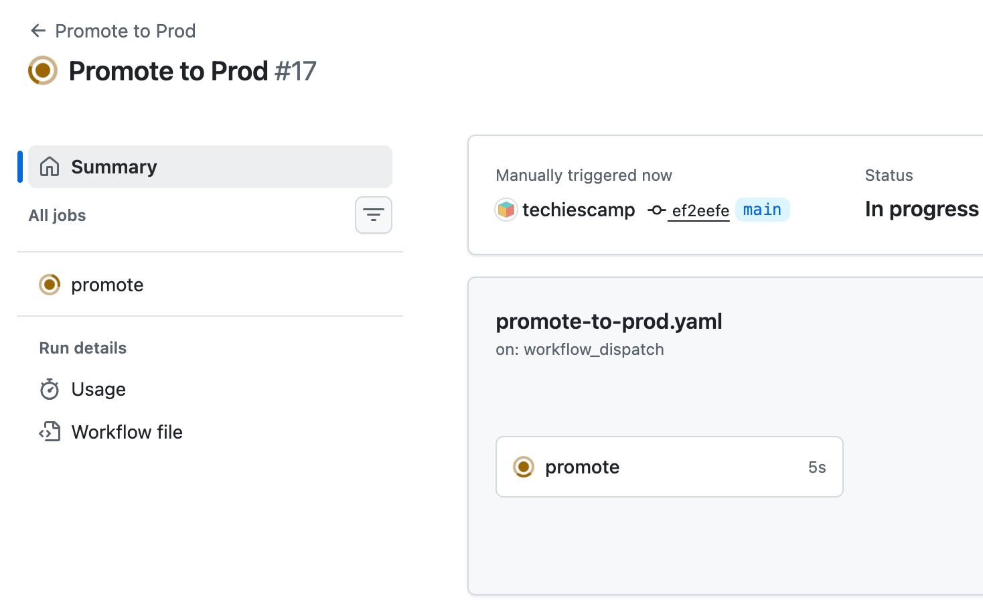983x600 pixels.
Task: Click the code file icon beside Workflow file
Action: tap(49, 432)
